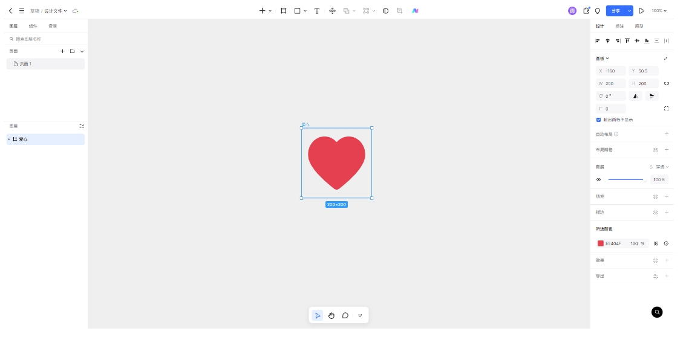Select the comment bubble tool

(345, 315)
